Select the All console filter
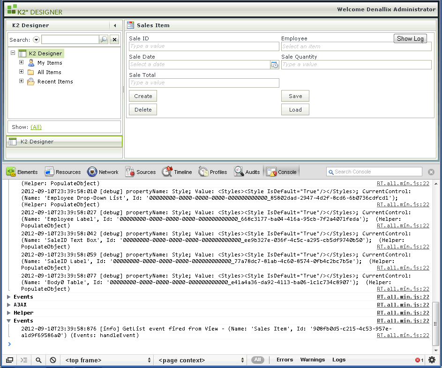 [x=258, y=360]
